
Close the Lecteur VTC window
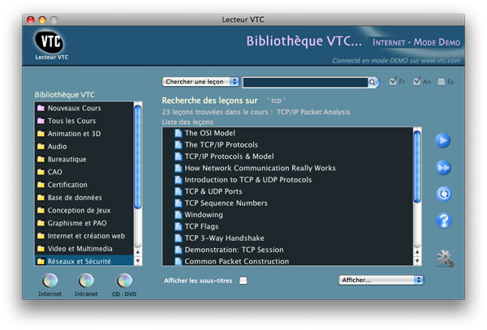[31, 19]
